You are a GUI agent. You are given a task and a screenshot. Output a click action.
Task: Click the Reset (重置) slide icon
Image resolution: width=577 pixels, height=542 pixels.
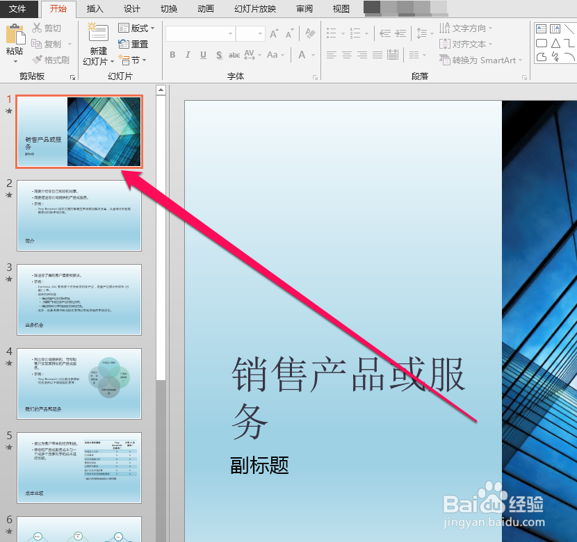click(x=124, y=44)
